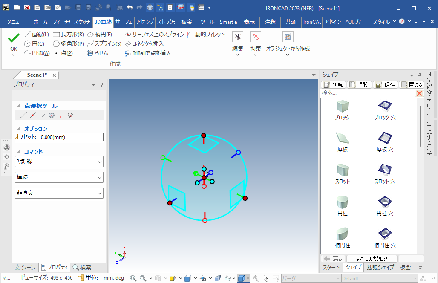Click the 開く catalog button
The image size is (438, 283).
tap(359, 85)
